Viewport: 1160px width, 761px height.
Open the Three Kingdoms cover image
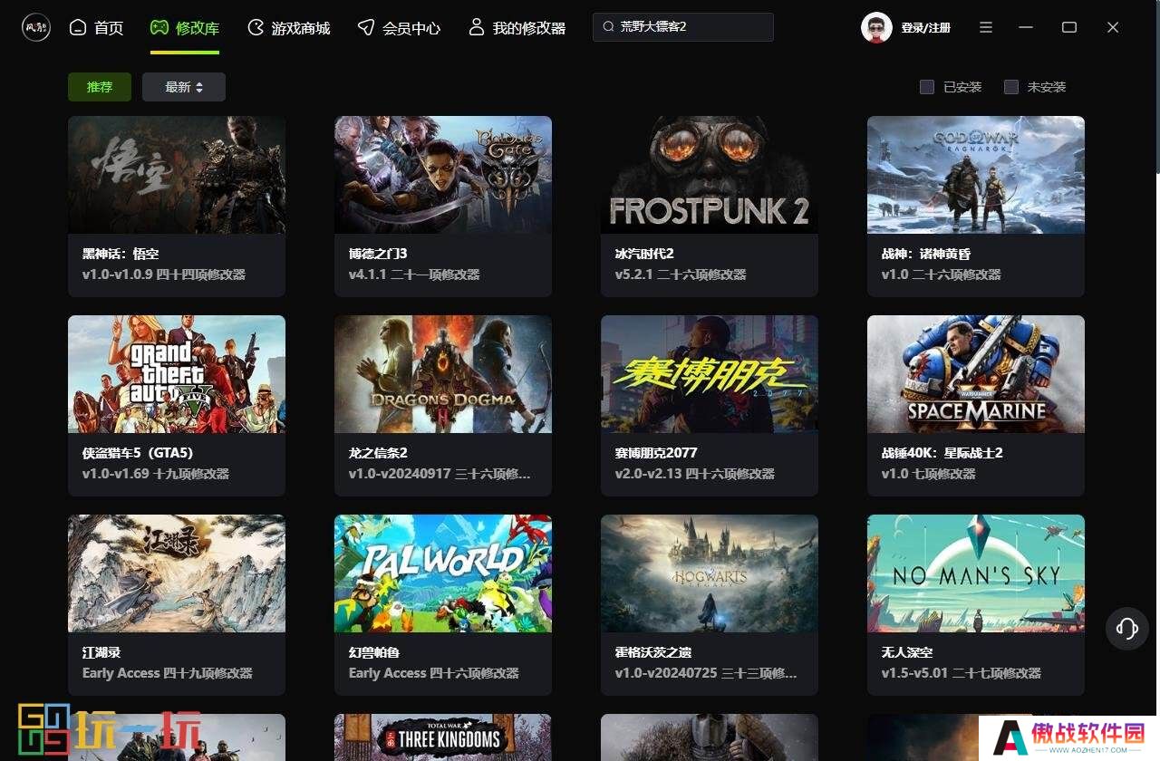pos(443,737)
